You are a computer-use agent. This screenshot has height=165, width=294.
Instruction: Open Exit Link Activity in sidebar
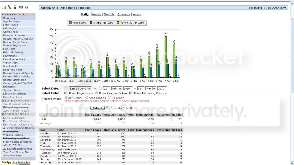pos(13,53)
